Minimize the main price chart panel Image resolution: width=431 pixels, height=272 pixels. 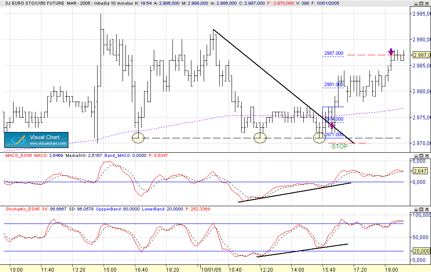click(416, 3)
